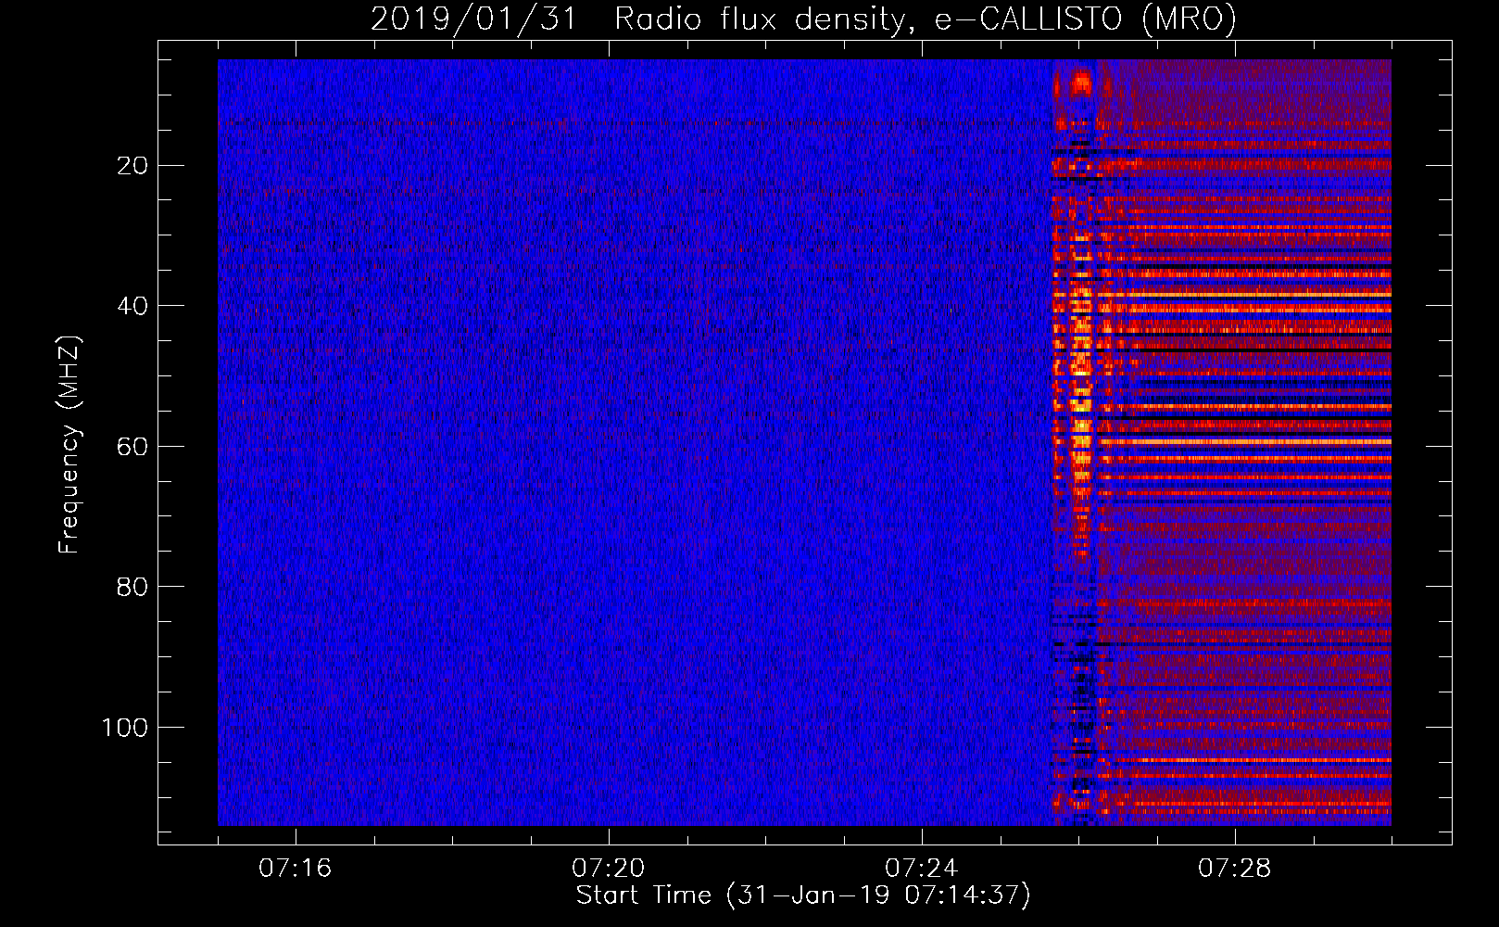Click the '40' frequency tick label

(132, 306)
